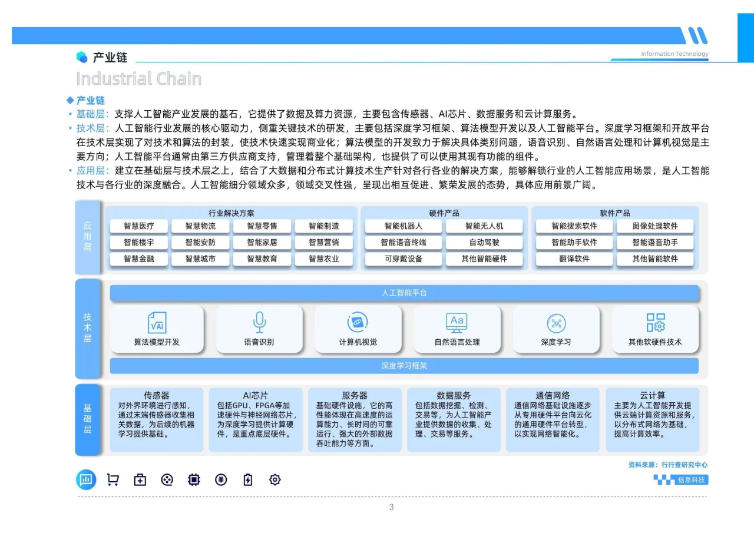Select the 智能语音终端 box

point(404,243)
